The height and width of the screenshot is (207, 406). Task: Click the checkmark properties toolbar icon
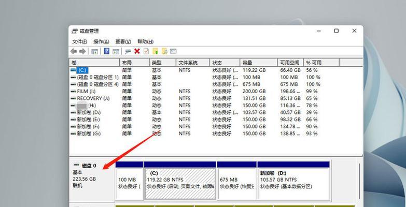pyautogui.click(x=146, y=51)
